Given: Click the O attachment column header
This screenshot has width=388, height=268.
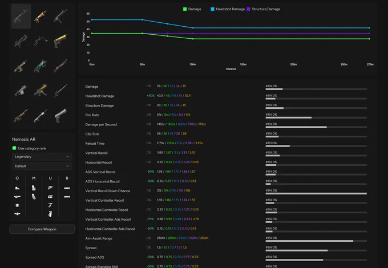Looking at the screenshot, I should (17, 178).
